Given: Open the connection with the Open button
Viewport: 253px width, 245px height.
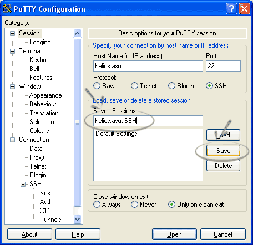Looking at the screenshot, I should click(x=174, y=234).
